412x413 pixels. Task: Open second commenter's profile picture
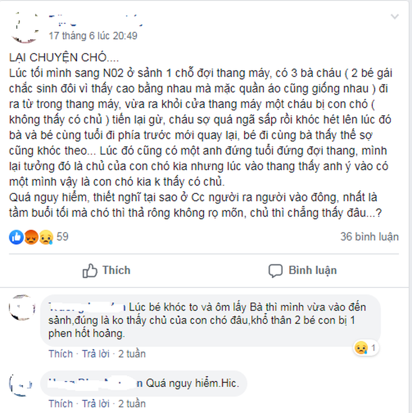coord(21,385)
